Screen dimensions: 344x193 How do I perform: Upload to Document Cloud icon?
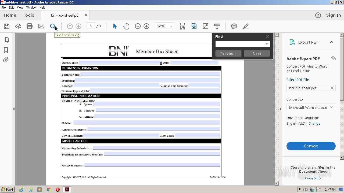coord(18,26)
